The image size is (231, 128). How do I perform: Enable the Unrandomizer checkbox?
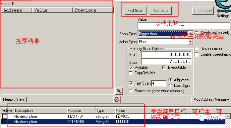(x=197, y=49)
